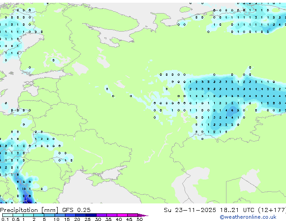286x221 pixels.
Task: Pick the 40–45 mm magenta legend swatch
Action: click(x=122, y=215)
